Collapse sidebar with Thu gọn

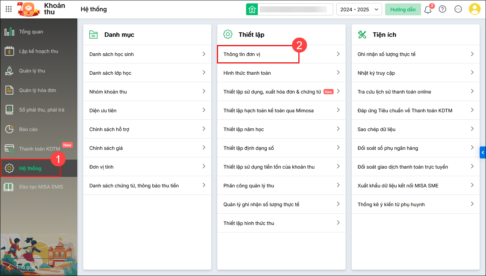coord(23,267)
